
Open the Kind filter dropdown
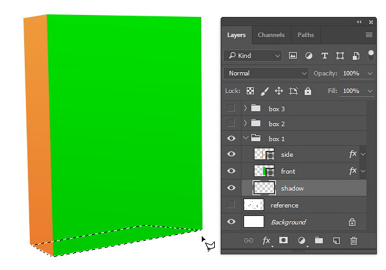coord(253,55)
